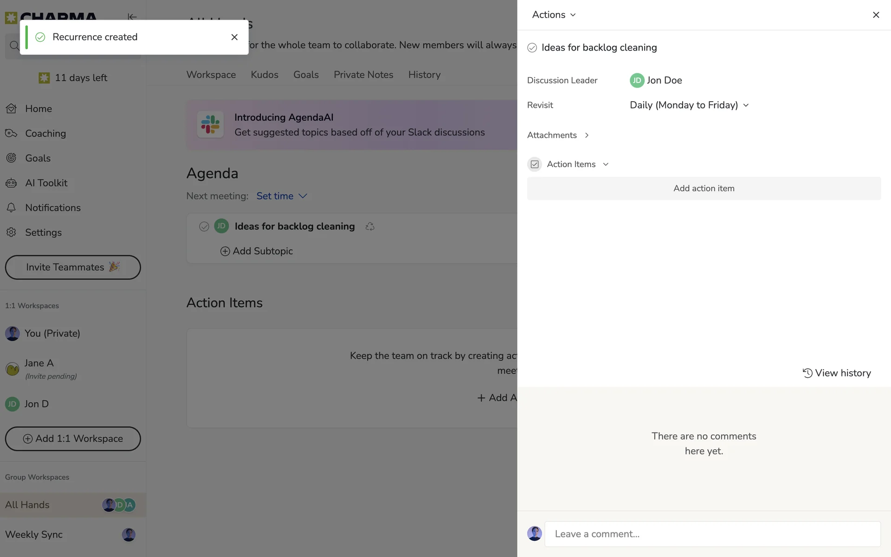Mark panel topic 'Ideas for backlog cleaning' complete
Screen dimensions: 891x557
532,48
